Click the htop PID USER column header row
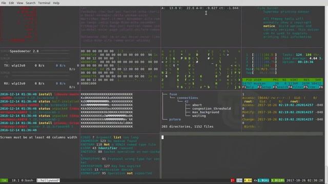 click(x=282, y=80)
